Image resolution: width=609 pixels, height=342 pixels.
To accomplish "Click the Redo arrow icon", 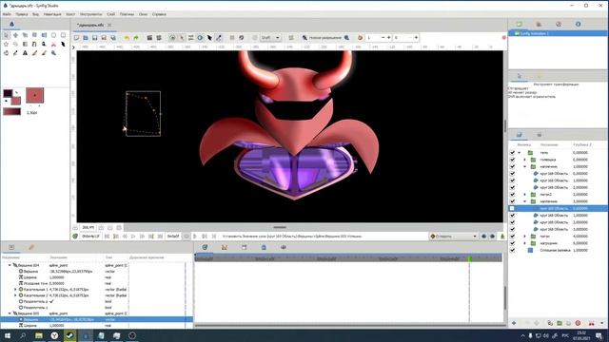I will tap(136, 38).
